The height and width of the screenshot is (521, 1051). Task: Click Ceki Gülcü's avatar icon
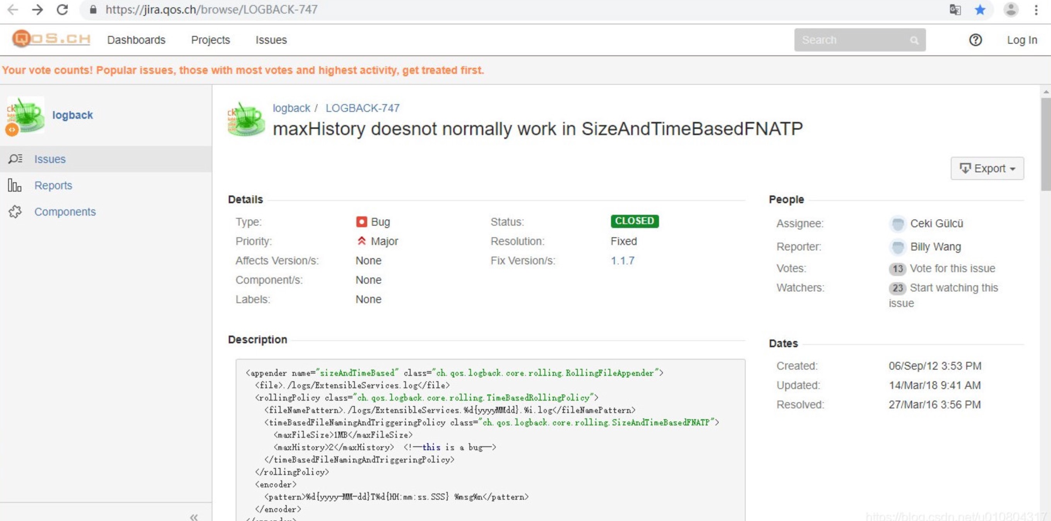[x=897, y=224]
